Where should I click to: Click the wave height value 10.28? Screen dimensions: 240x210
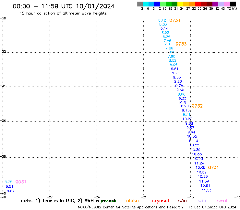pyautogui.click(x=184, y=106)
